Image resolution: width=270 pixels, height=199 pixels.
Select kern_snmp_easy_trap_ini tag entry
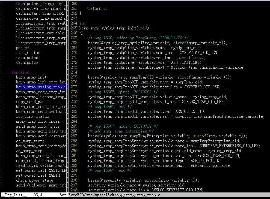click(x=41, y=92)
